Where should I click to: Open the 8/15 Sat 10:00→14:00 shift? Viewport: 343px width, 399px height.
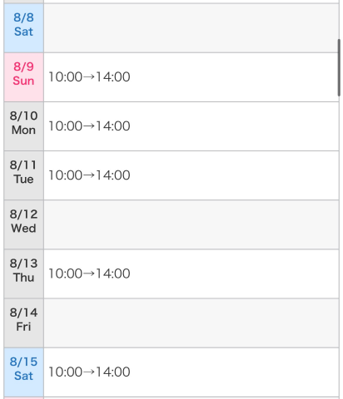click(89, 372)
